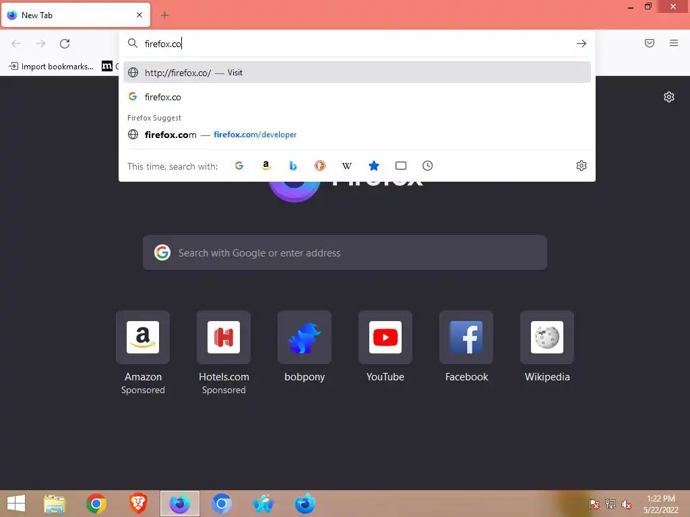Go back with the back arrow
Viewport: 690px width, 517px height.
pyautogui.click(x=16, y=44)
